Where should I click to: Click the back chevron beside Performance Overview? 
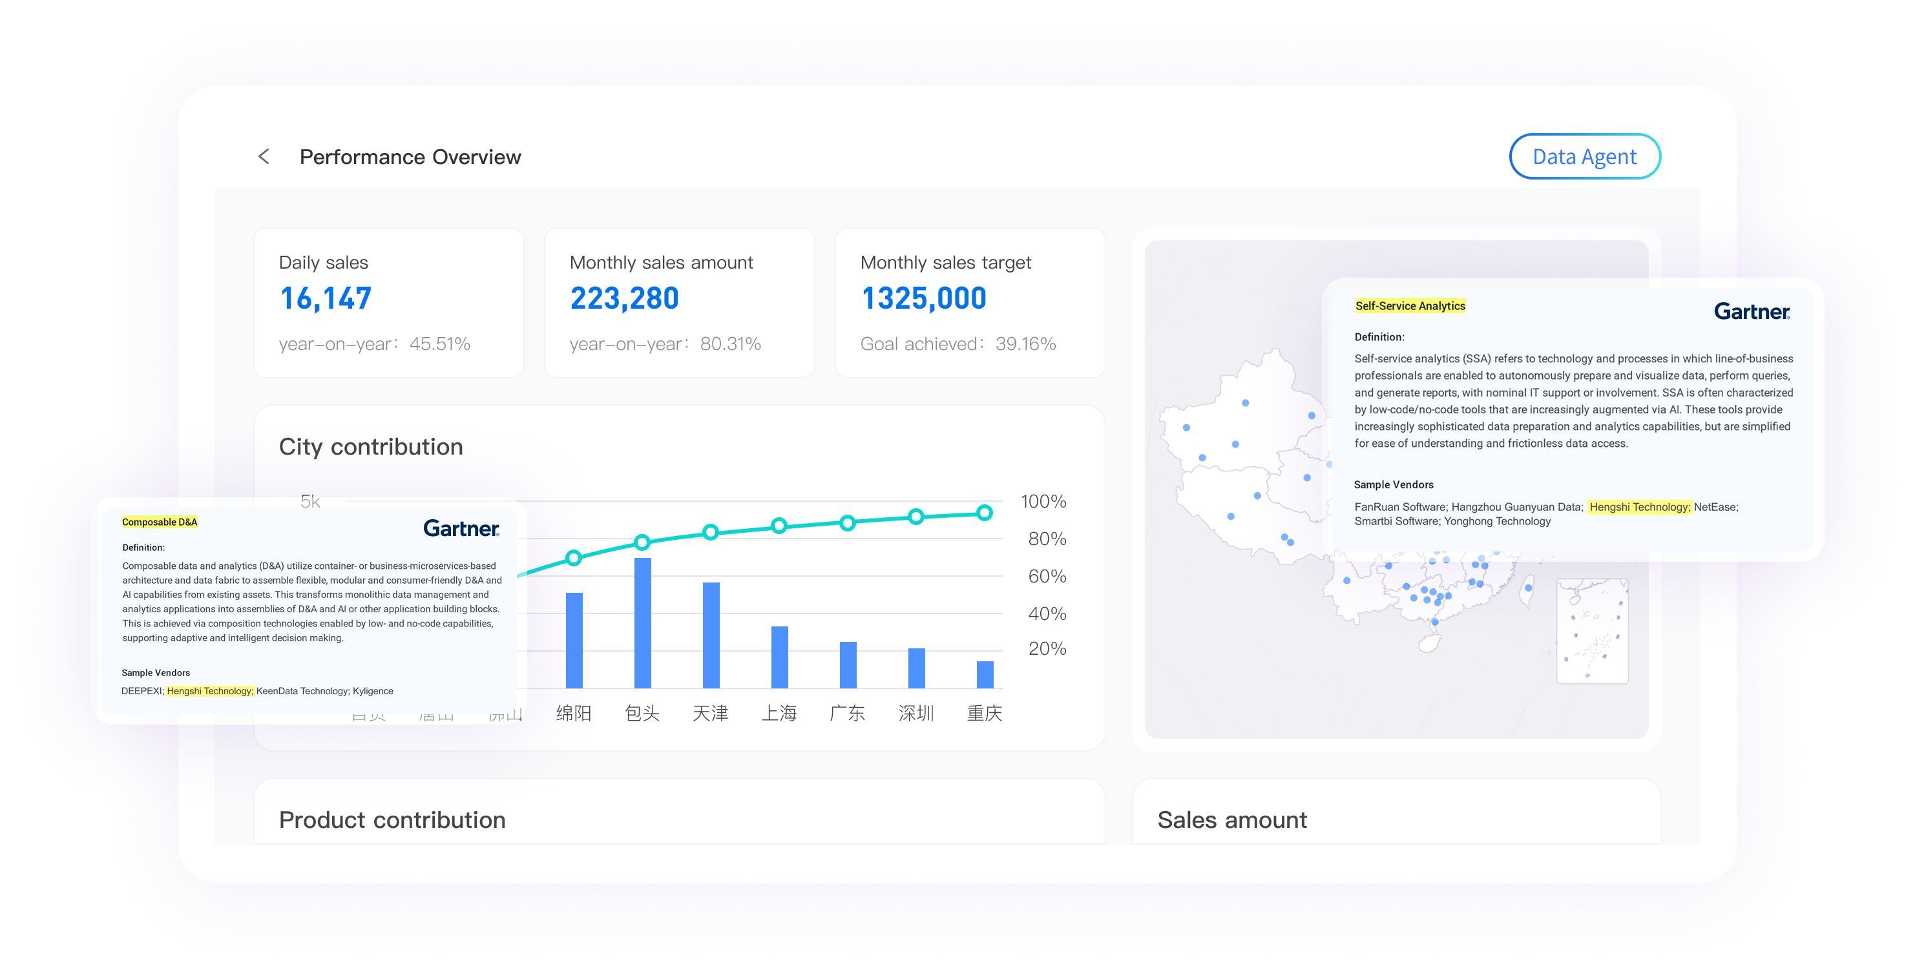click(x=264, y=157)
